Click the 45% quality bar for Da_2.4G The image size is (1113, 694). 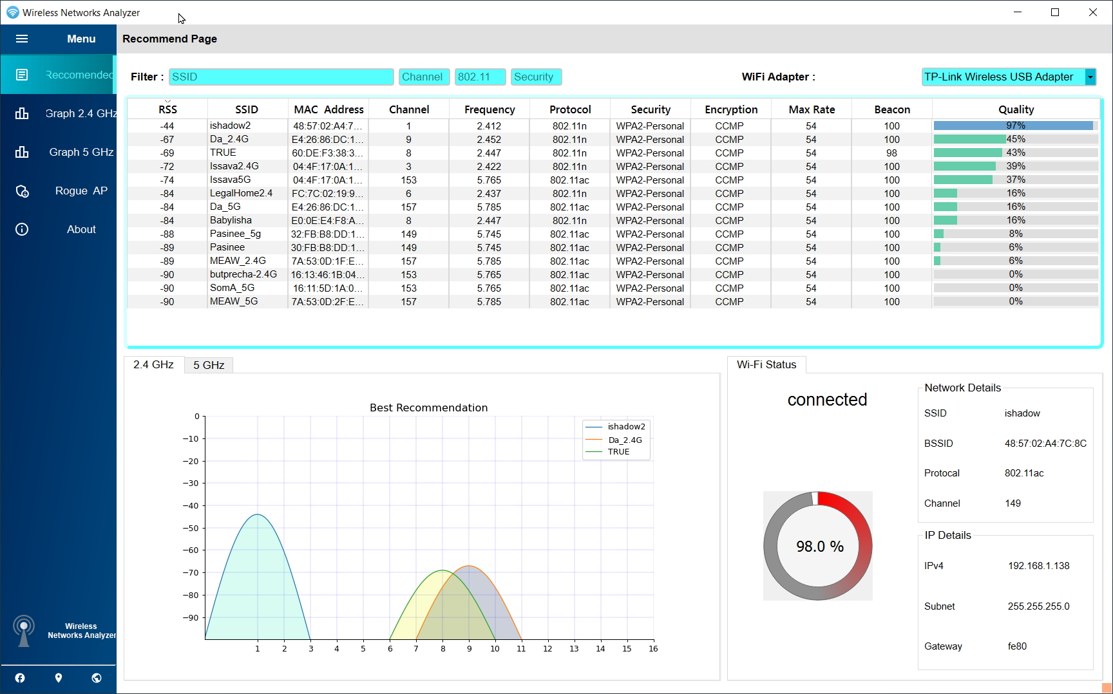1016,139
